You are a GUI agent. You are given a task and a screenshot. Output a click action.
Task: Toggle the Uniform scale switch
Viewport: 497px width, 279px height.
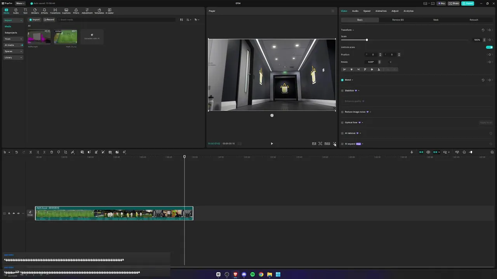[489, 47]
